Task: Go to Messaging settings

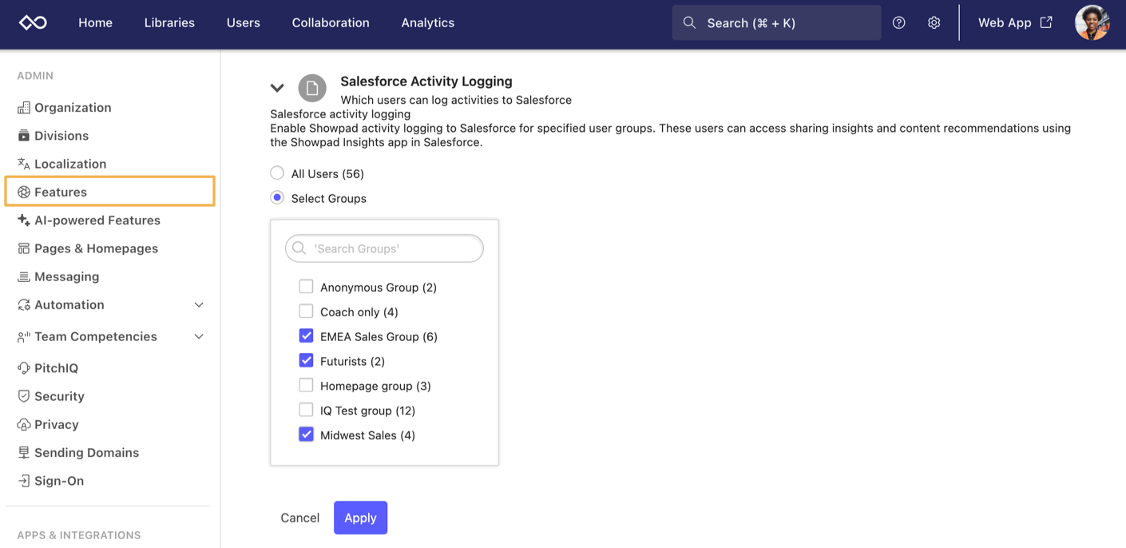Action: [66, 276]
